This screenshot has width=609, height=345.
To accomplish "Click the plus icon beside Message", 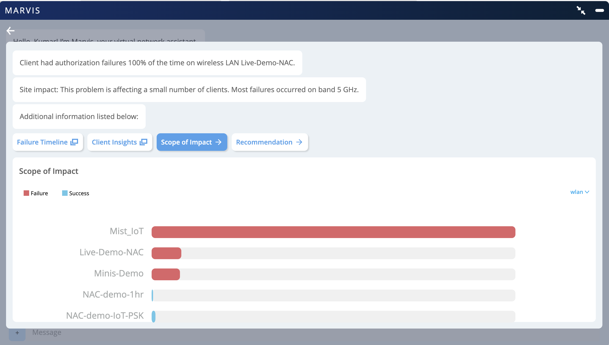I will (x=17, y=333).
